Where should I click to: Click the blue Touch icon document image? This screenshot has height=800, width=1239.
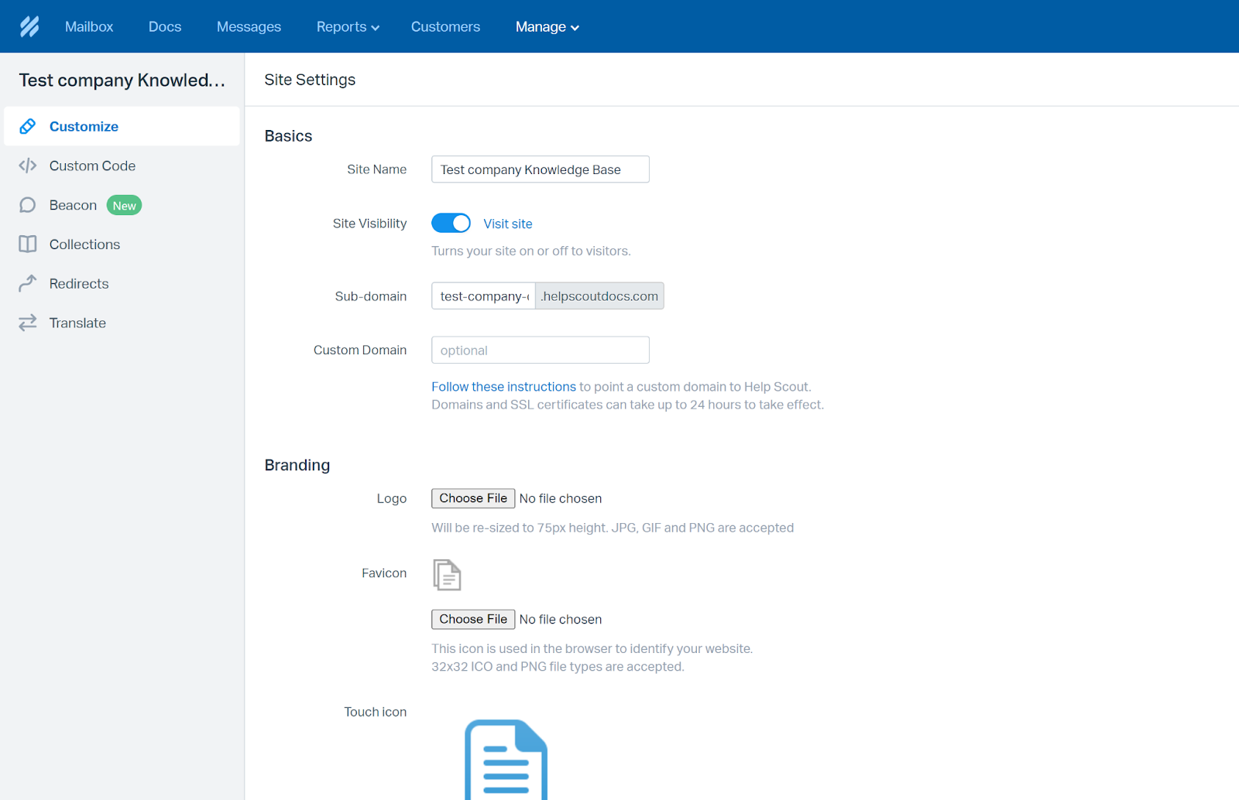(x=506, y=760)
